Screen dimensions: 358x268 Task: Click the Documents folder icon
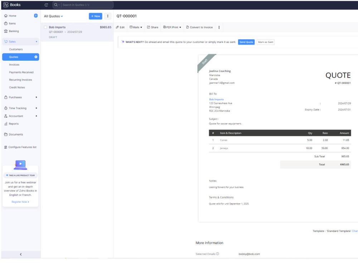pyautogui.click(x=6, y=134)
